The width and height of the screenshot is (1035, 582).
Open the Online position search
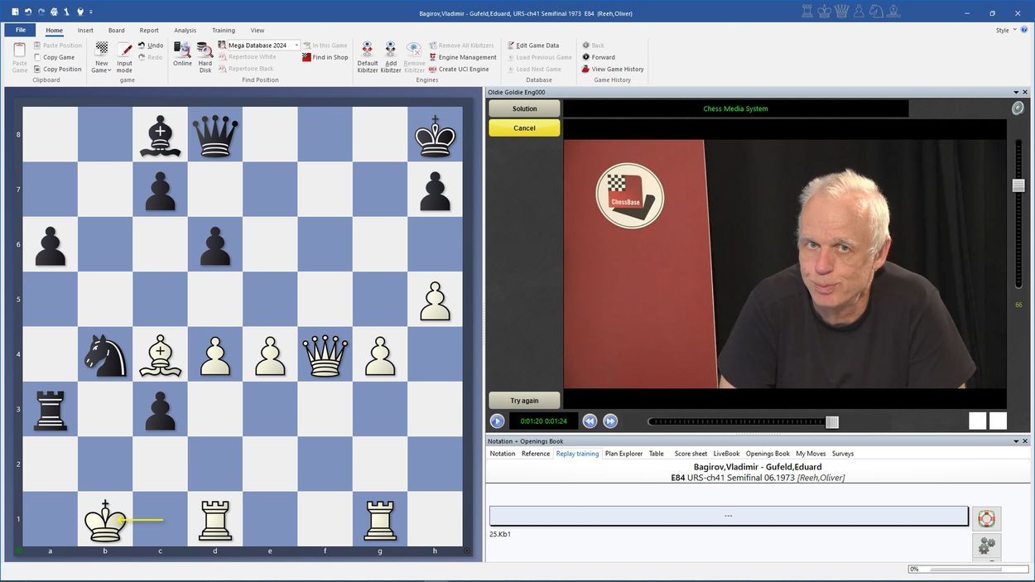182,54
